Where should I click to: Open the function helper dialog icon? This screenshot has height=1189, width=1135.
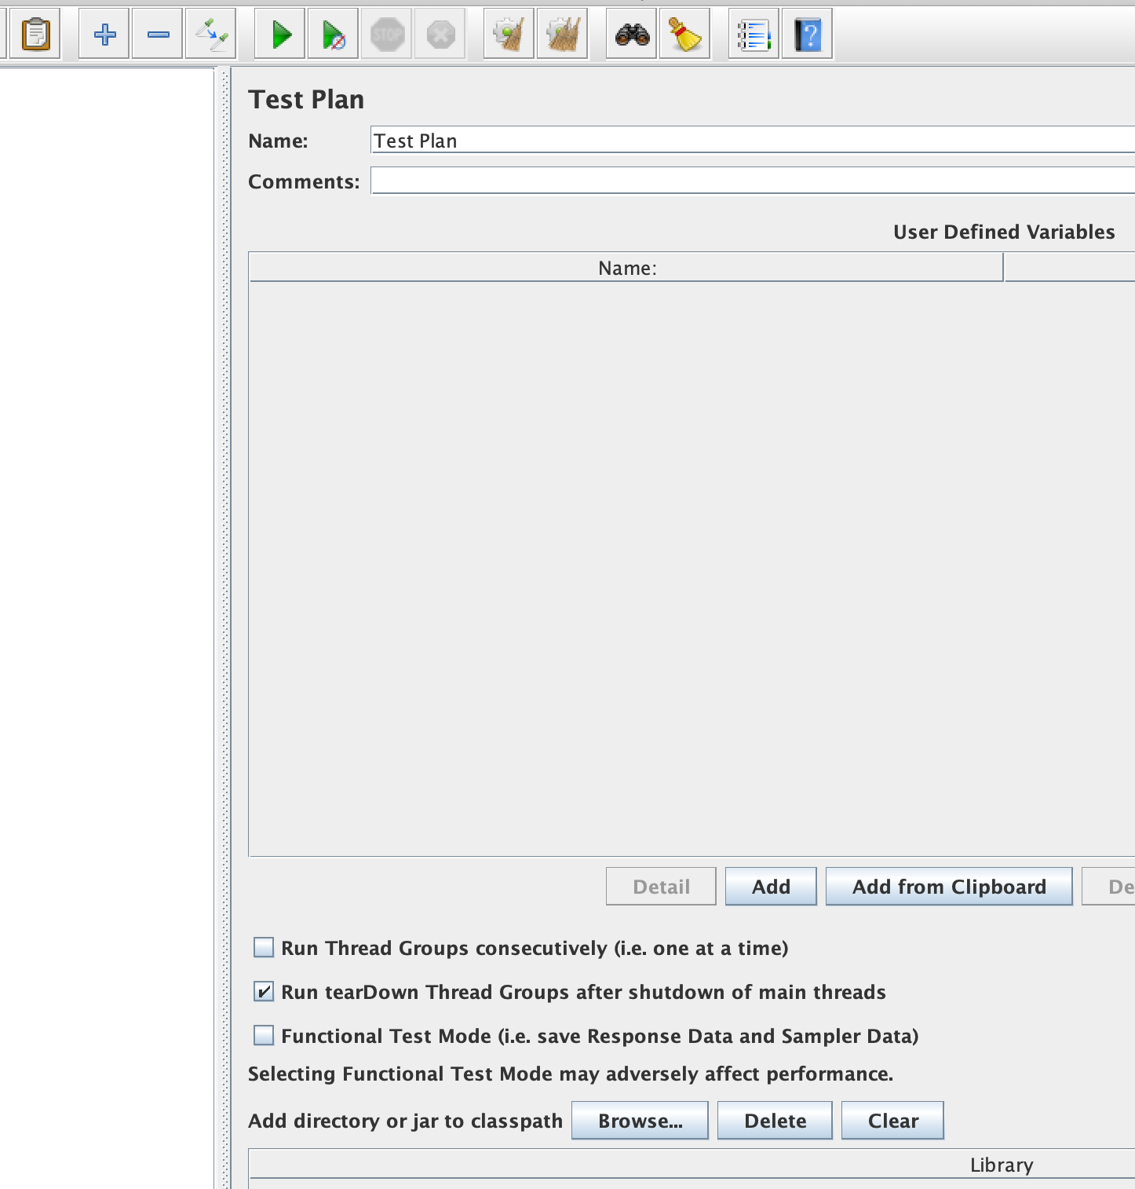click(x=753, y=34)
